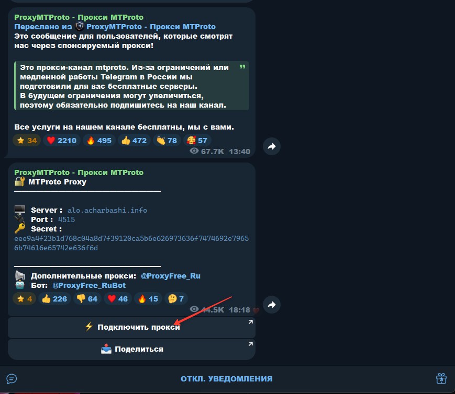Click the thumbs-up reaction showing 226

54,299
